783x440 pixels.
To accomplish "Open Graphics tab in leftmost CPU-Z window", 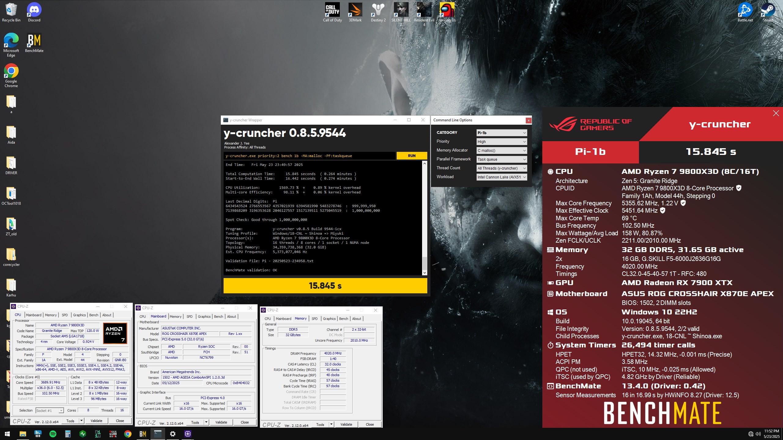I will pyautogui.click(x=79, y=315).
